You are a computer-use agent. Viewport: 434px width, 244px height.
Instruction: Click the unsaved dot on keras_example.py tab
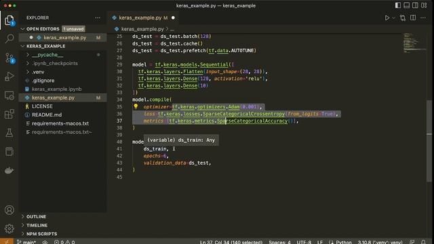point(173,18)
